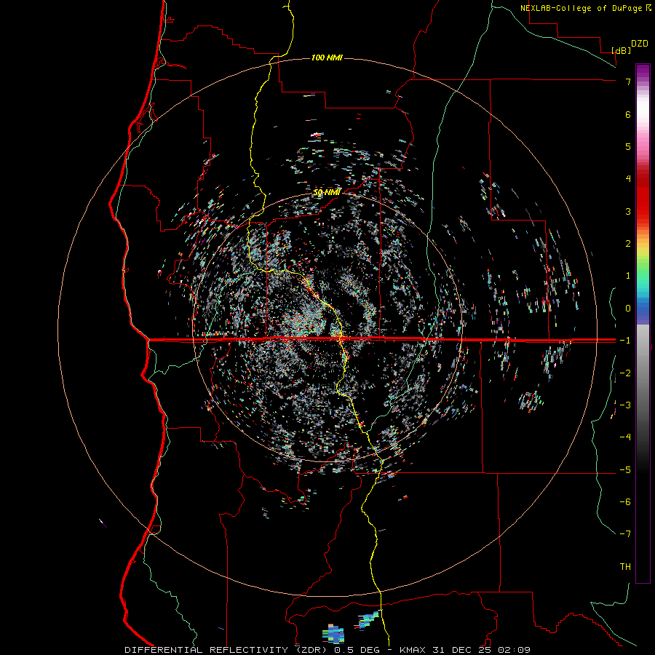Click the DZD color scale heading
Image resolution: width=655 pixels, height=655 pixels.
click(640, 44)
